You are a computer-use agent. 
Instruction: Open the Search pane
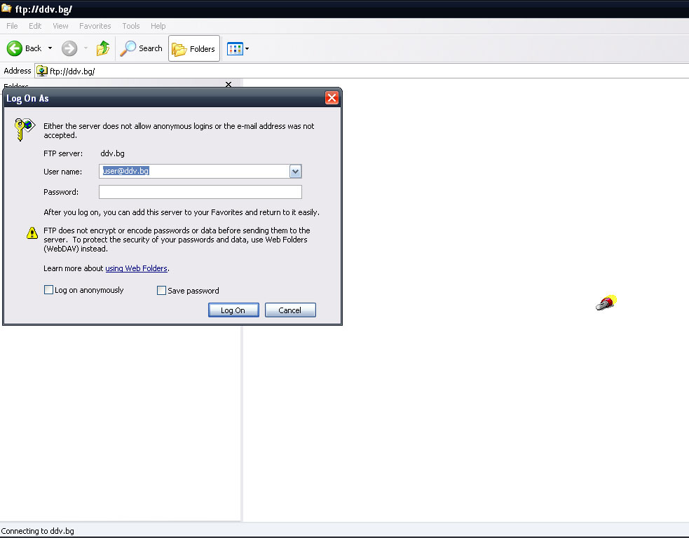(x=142, y=48)
